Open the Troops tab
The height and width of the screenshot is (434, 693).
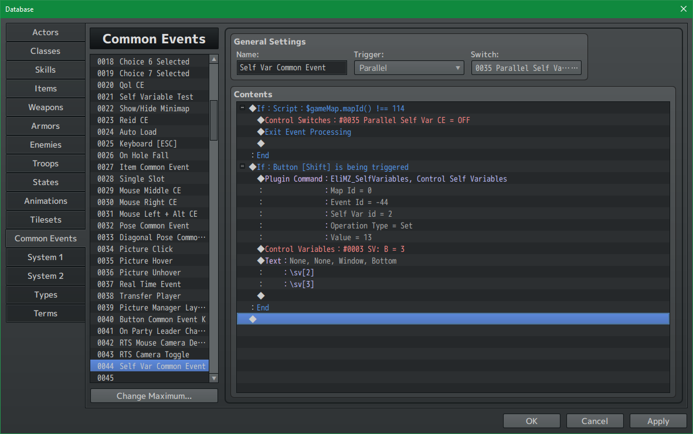[46, 163]
